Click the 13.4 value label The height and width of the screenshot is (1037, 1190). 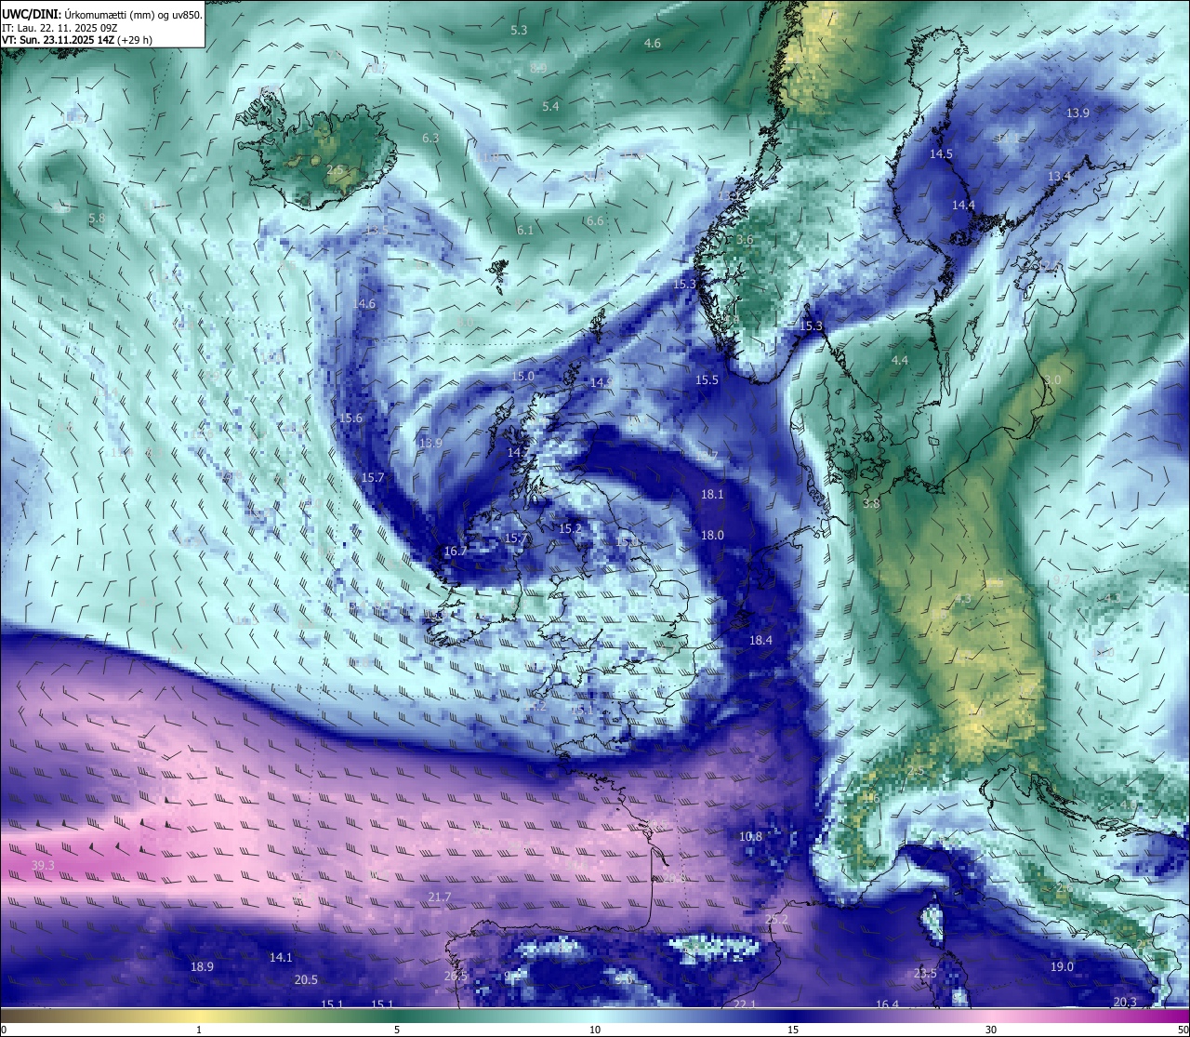click(1059, 176)
